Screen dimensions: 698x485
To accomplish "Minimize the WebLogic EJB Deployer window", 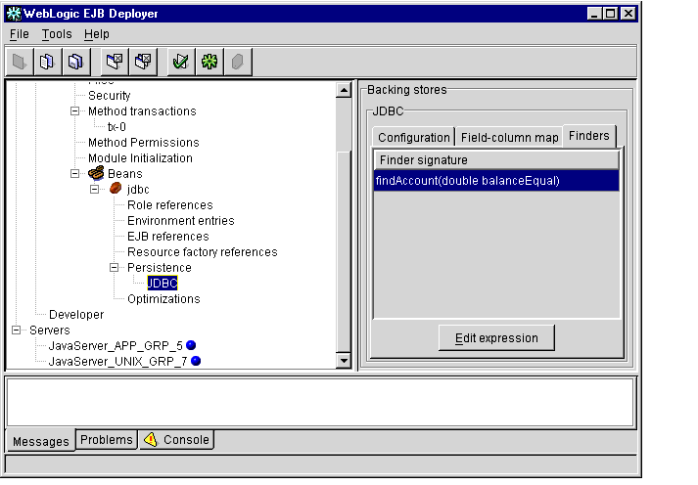I will coord(594,14).
